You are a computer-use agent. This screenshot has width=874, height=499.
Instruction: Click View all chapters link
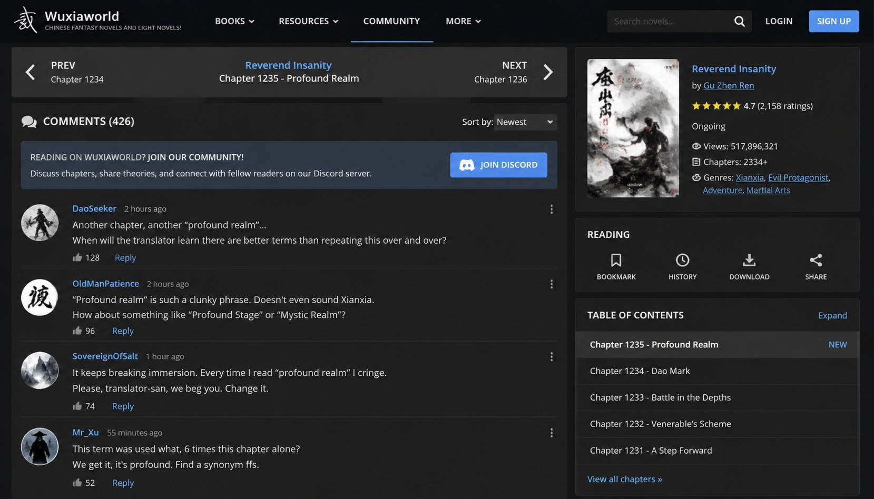click(x=624, y=479)
